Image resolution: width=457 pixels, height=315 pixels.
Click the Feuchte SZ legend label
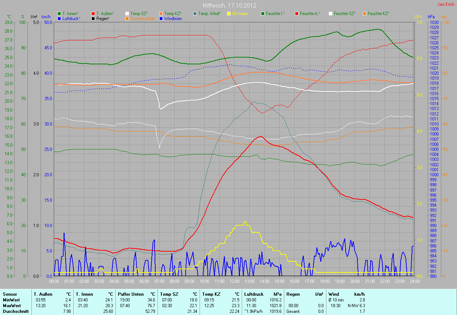345,14
